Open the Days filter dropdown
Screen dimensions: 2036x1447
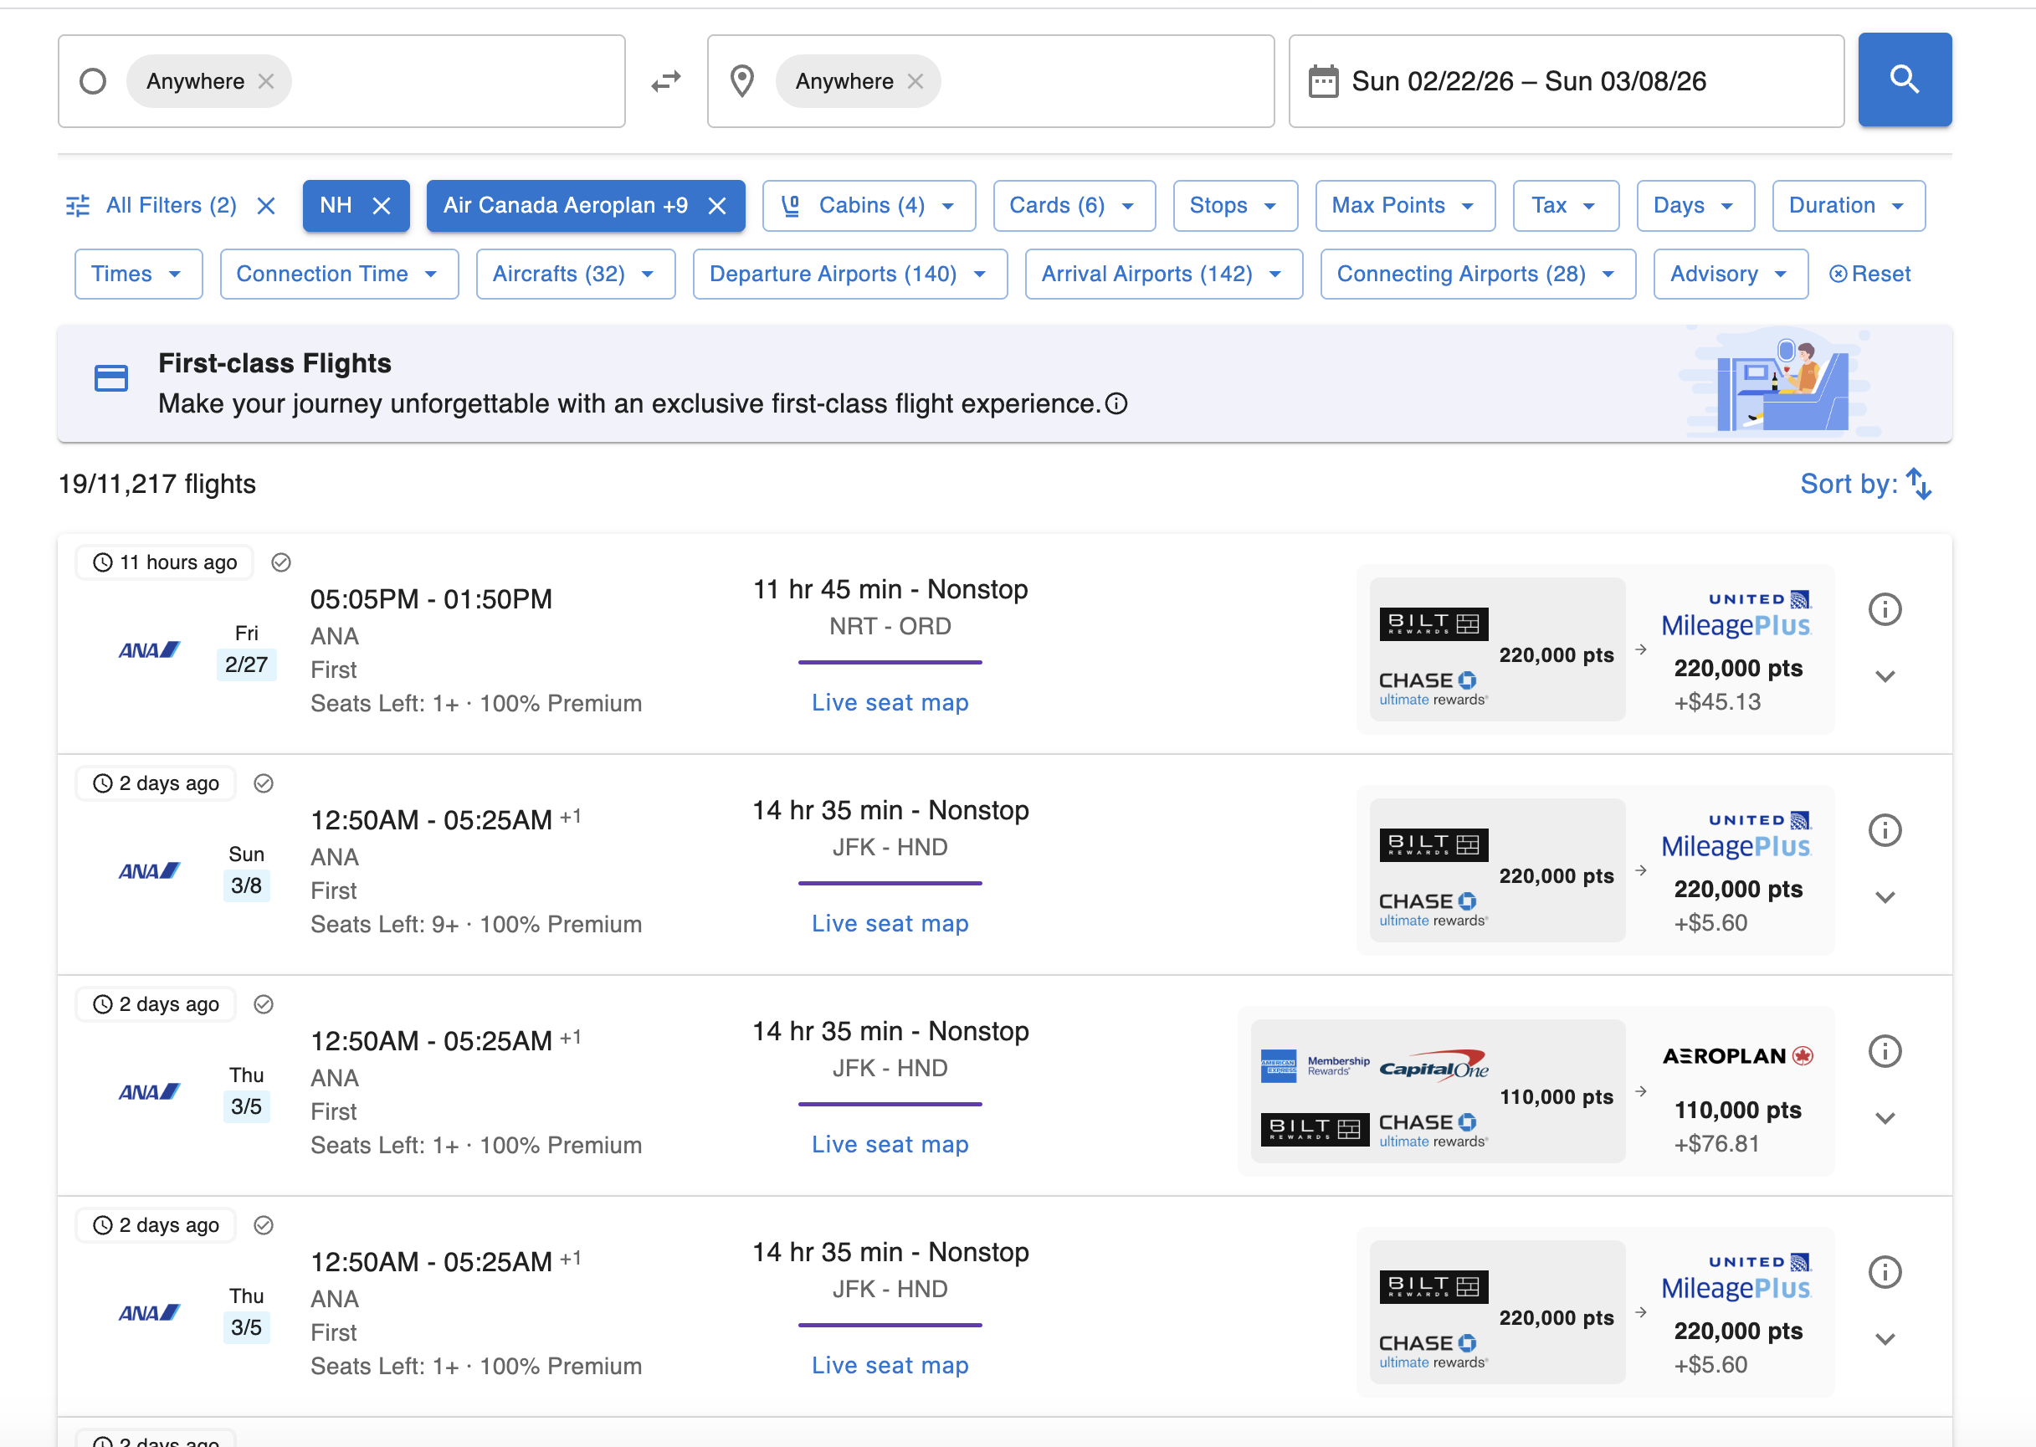1695,206
